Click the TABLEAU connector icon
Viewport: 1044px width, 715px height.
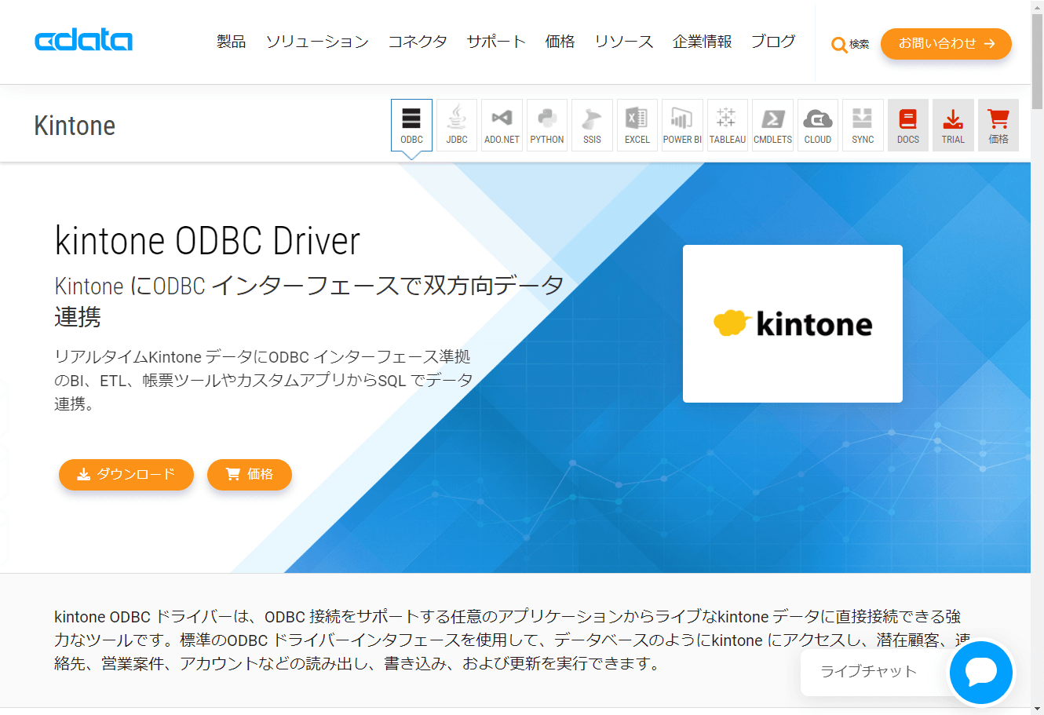click(x=727, y=124)
